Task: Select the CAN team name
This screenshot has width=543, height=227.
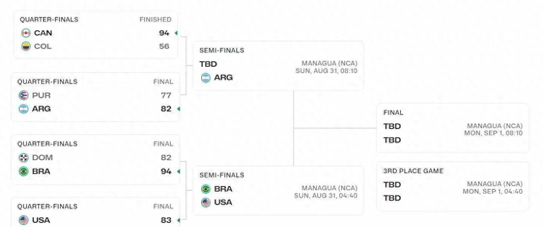Action: [x=43, y=33]
